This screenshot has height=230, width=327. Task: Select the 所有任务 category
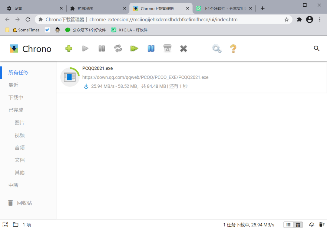[18, 73]
